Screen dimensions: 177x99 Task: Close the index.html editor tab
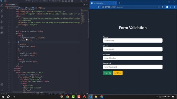[x=17, y=5]
